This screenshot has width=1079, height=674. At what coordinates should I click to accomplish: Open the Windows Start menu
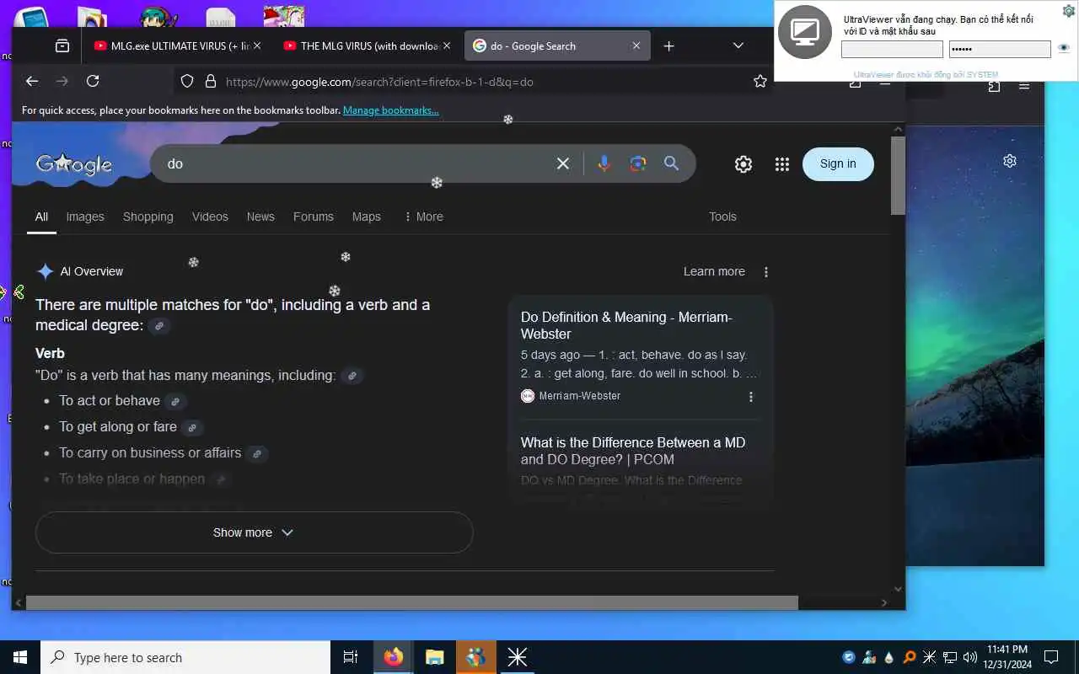pos(20,657)
